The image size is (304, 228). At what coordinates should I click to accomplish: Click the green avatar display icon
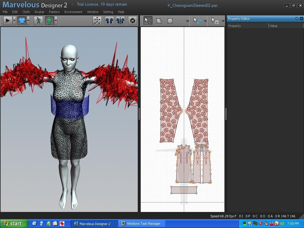click(49, 21)
